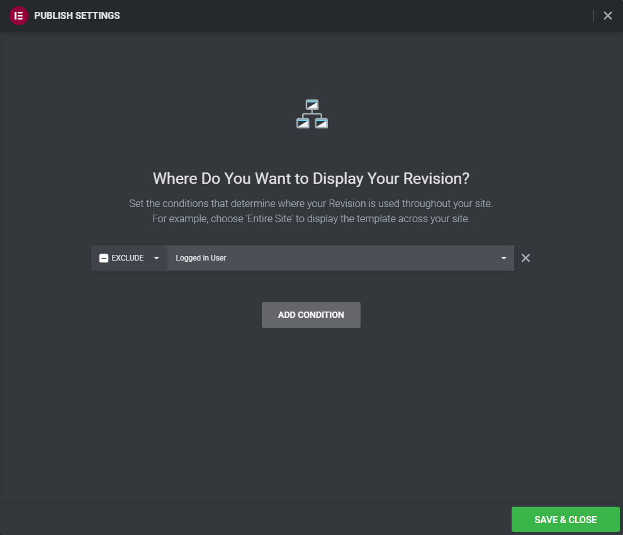Viewport: 623px width, 535px height.
Task: Click empty footer area beside SAVE & CLOSE
Action: pyautogui.click(x=254, y=519)
